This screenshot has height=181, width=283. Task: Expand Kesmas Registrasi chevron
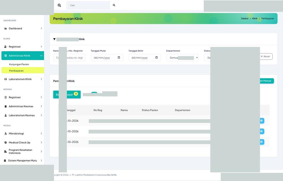point(41,97)
